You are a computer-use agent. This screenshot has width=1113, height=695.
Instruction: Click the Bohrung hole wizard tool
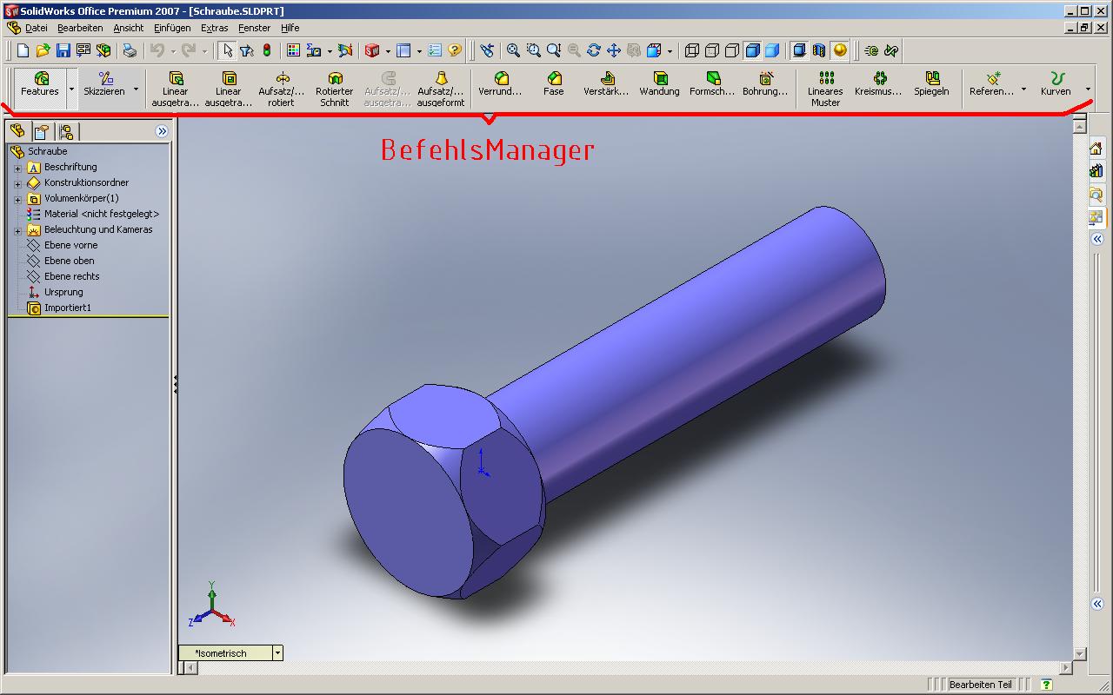pos(766,84)
